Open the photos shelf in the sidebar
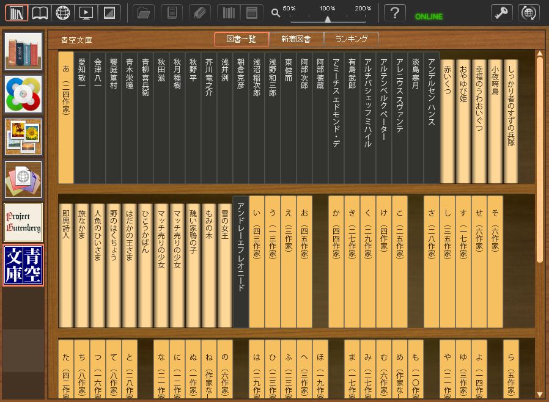The height and width of the screenshot is (402, 549). point(23,137)
